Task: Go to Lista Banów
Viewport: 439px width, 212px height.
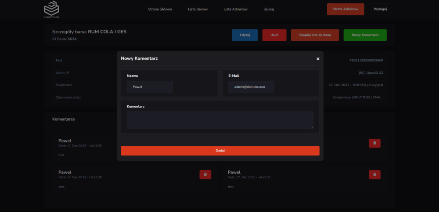Action: pyautogui.click(x=198, y=9)
